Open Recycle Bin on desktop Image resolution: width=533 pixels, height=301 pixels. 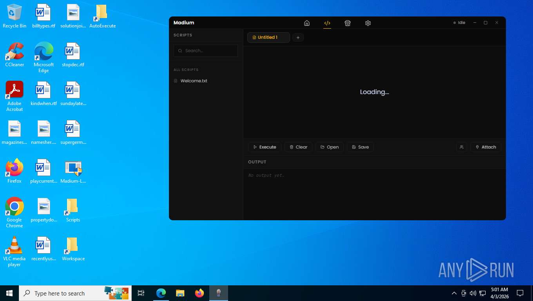(15, 16)
